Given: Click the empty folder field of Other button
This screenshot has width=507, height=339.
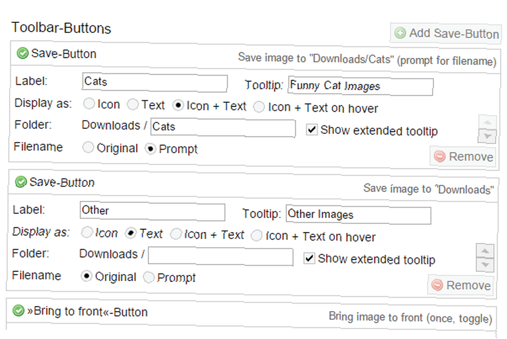Looking at the screenshot, I should point(221,257).
